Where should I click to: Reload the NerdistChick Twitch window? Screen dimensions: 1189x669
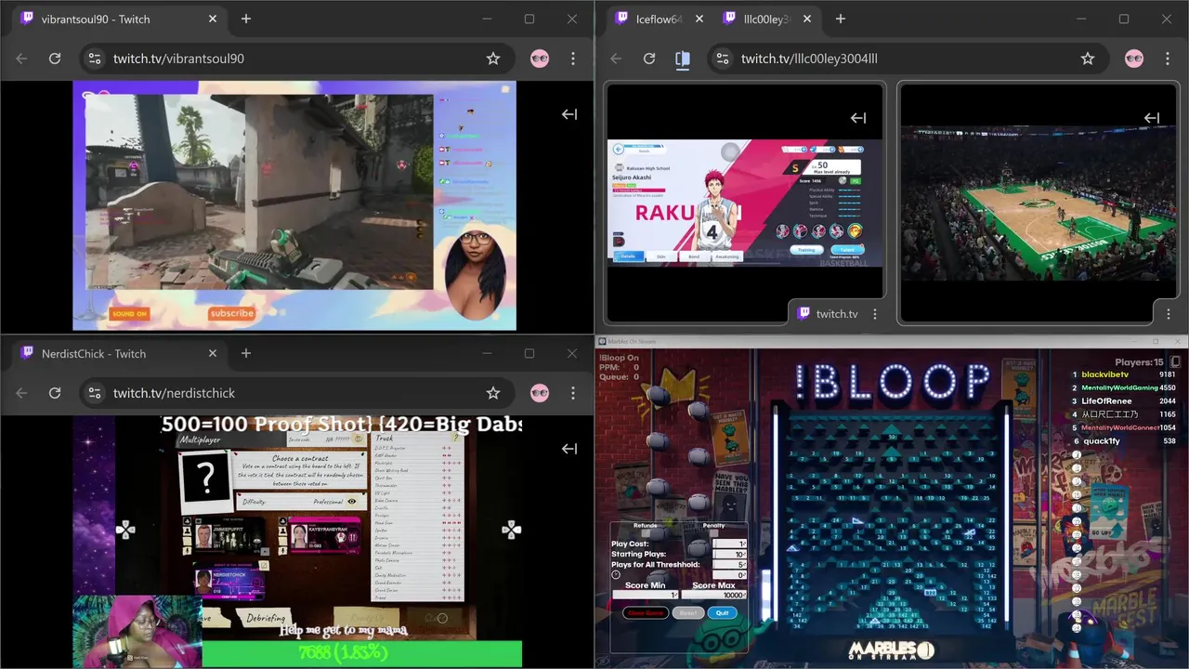[55, 393]
